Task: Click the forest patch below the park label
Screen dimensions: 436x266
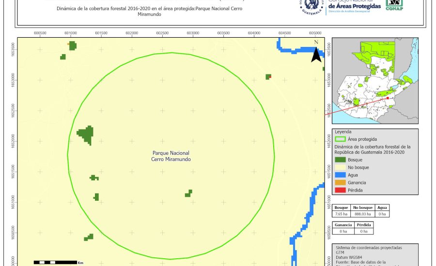Action: pyautogui.click(x=188, y=193)
